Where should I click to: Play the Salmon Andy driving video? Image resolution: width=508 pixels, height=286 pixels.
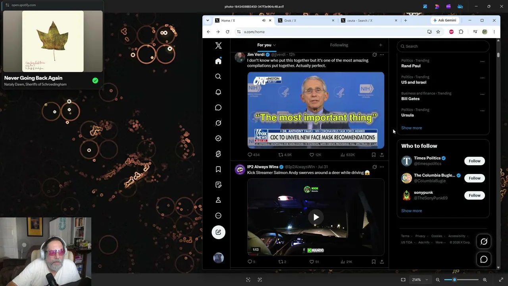[316, 217]
